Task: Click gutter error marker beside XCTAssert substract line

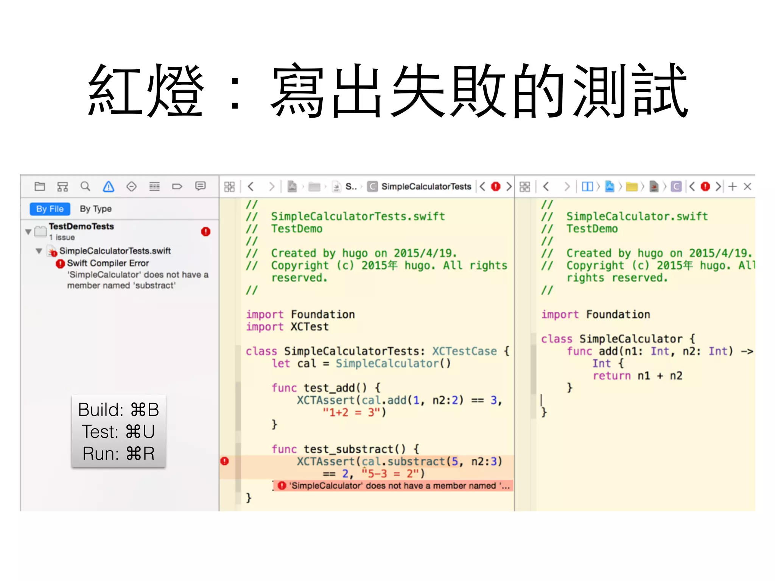Action: tap(225, 461)
